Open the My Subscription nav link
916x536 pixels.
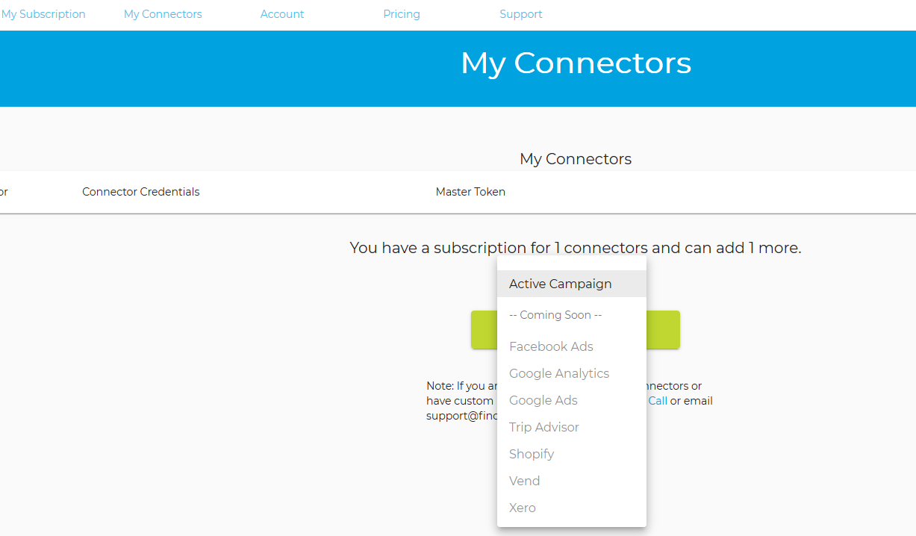pyautogui.click(x=43, y=14)
